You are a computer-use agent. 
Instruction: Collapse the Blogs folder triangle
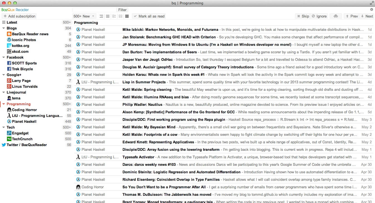[4, 28]
